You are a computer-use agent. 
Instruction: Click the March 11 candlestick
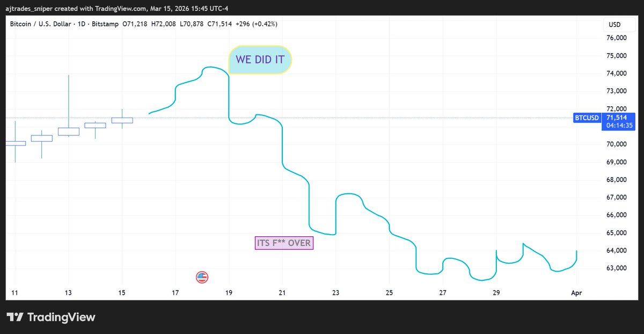(x=15, y=143)
